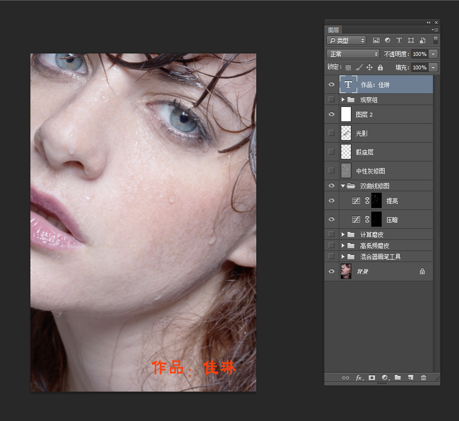Screen dimensions: 459x421
Task: Expand the 观察组 layer group
Action: point(343,100)
